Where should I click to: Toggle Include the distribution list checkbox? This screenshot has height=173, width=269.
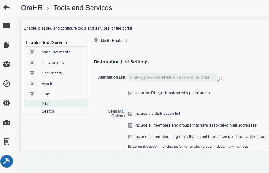coord(131,114)
